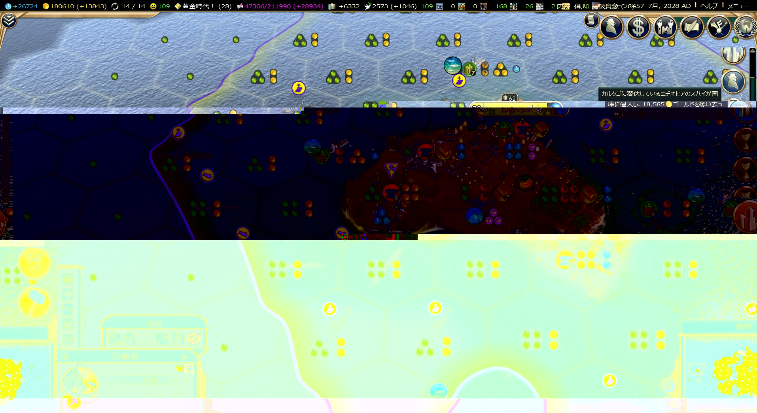Click the city skyline notification at top right

[733, 55]
